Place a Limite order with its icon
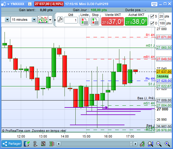Screen dimensions: 173x149 (x=84, y=21)
